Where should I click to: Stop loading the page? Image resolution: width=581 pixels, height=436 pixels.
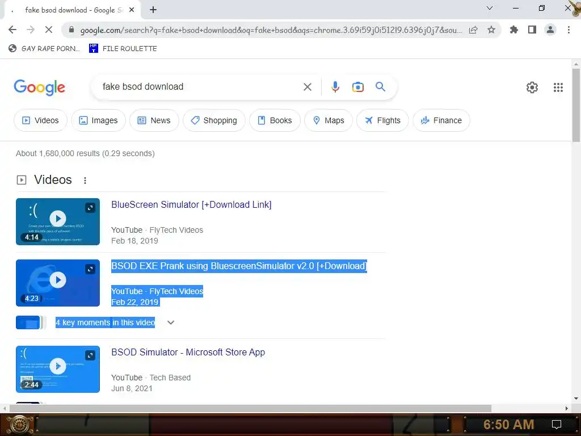49,30
